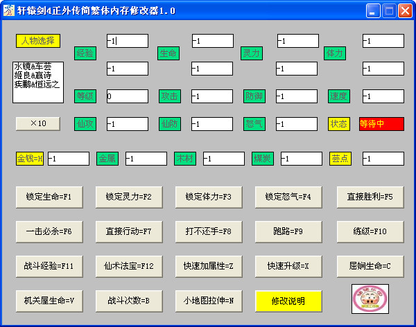Image resolution: width=416 pixels, height=327 pixels.
Task: Click the 煤炭 amount input field
Action: [302, 159]
